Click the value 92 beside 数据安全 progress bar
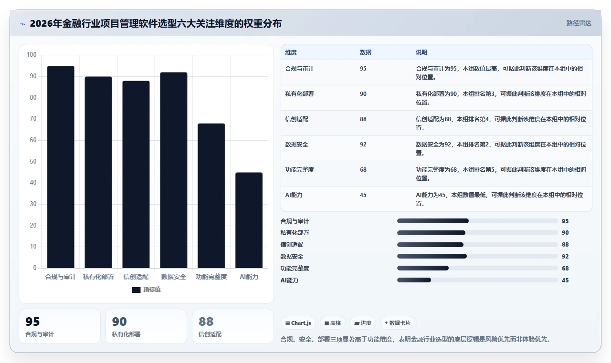611x363 pixels. point(565,257)
